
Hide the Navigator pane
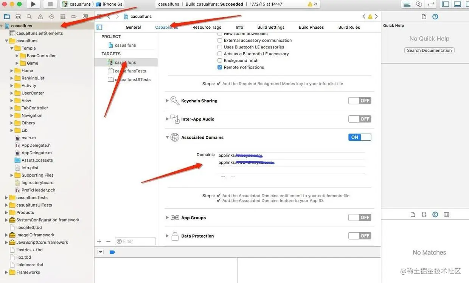(x=446, y=4)
